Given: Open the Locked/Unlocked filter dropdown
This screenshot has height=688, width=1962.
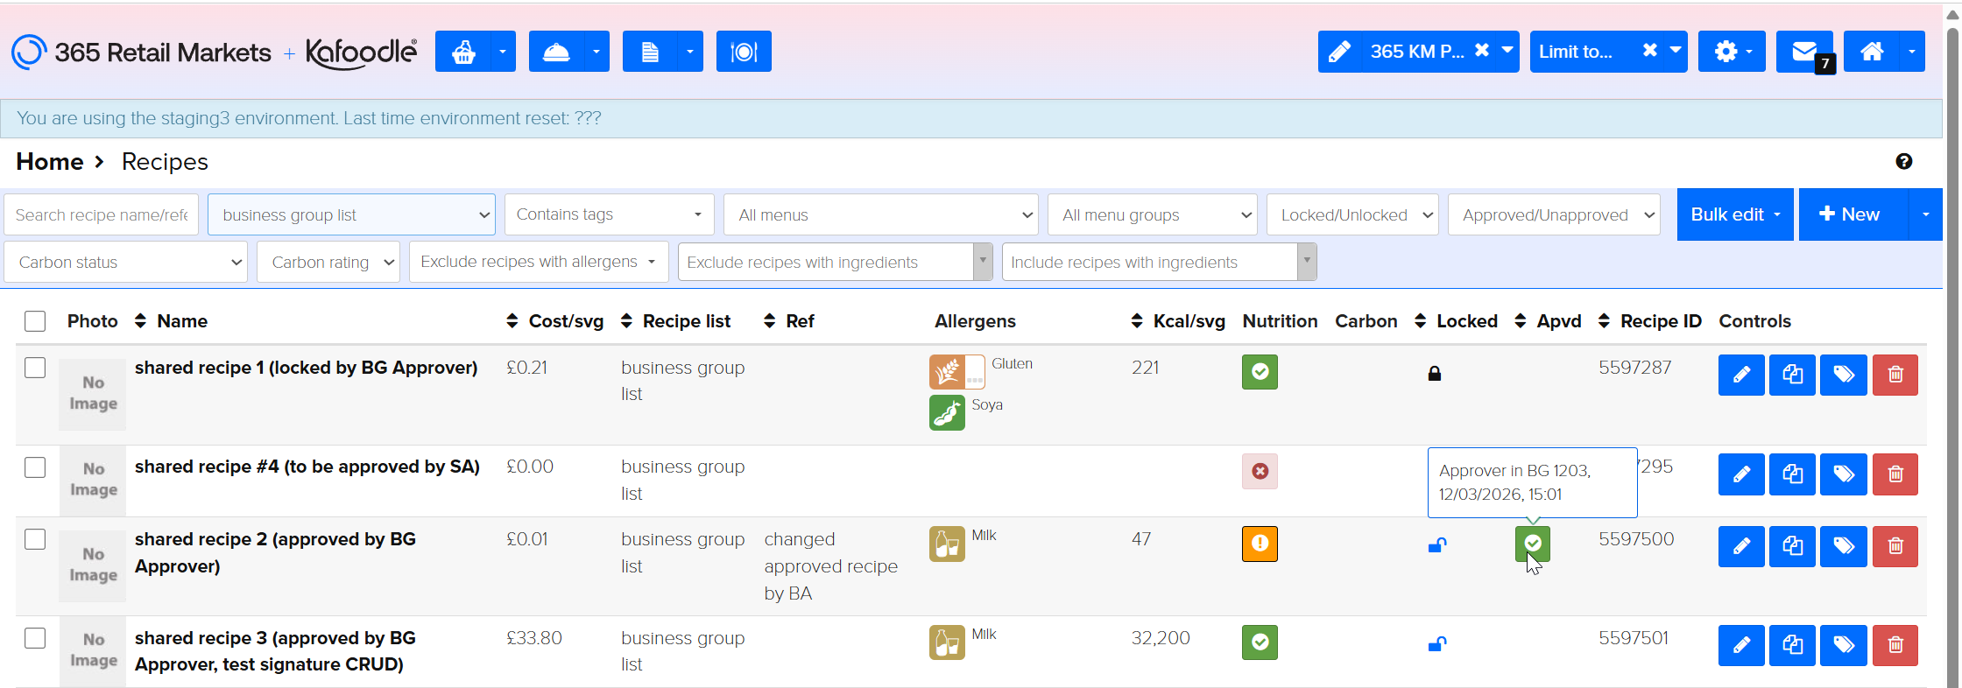Looking at the screenshot, I should (1352, 214).
